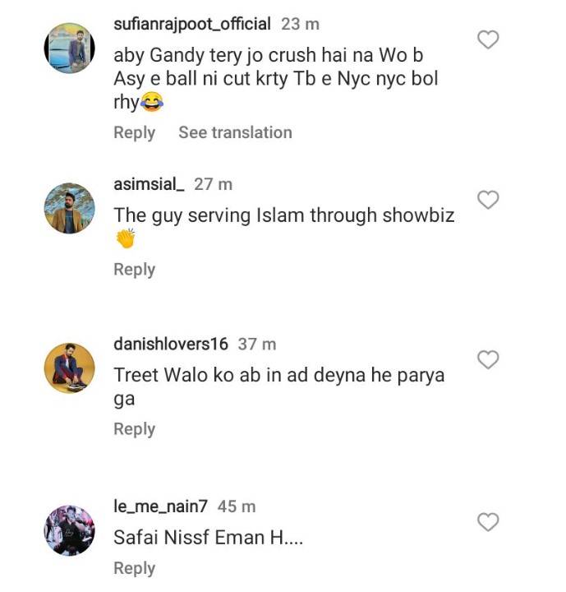Screen dimensions: 566x592
Task: View le_me_nain7 profile avatar
Action: [x=70, y=530]
